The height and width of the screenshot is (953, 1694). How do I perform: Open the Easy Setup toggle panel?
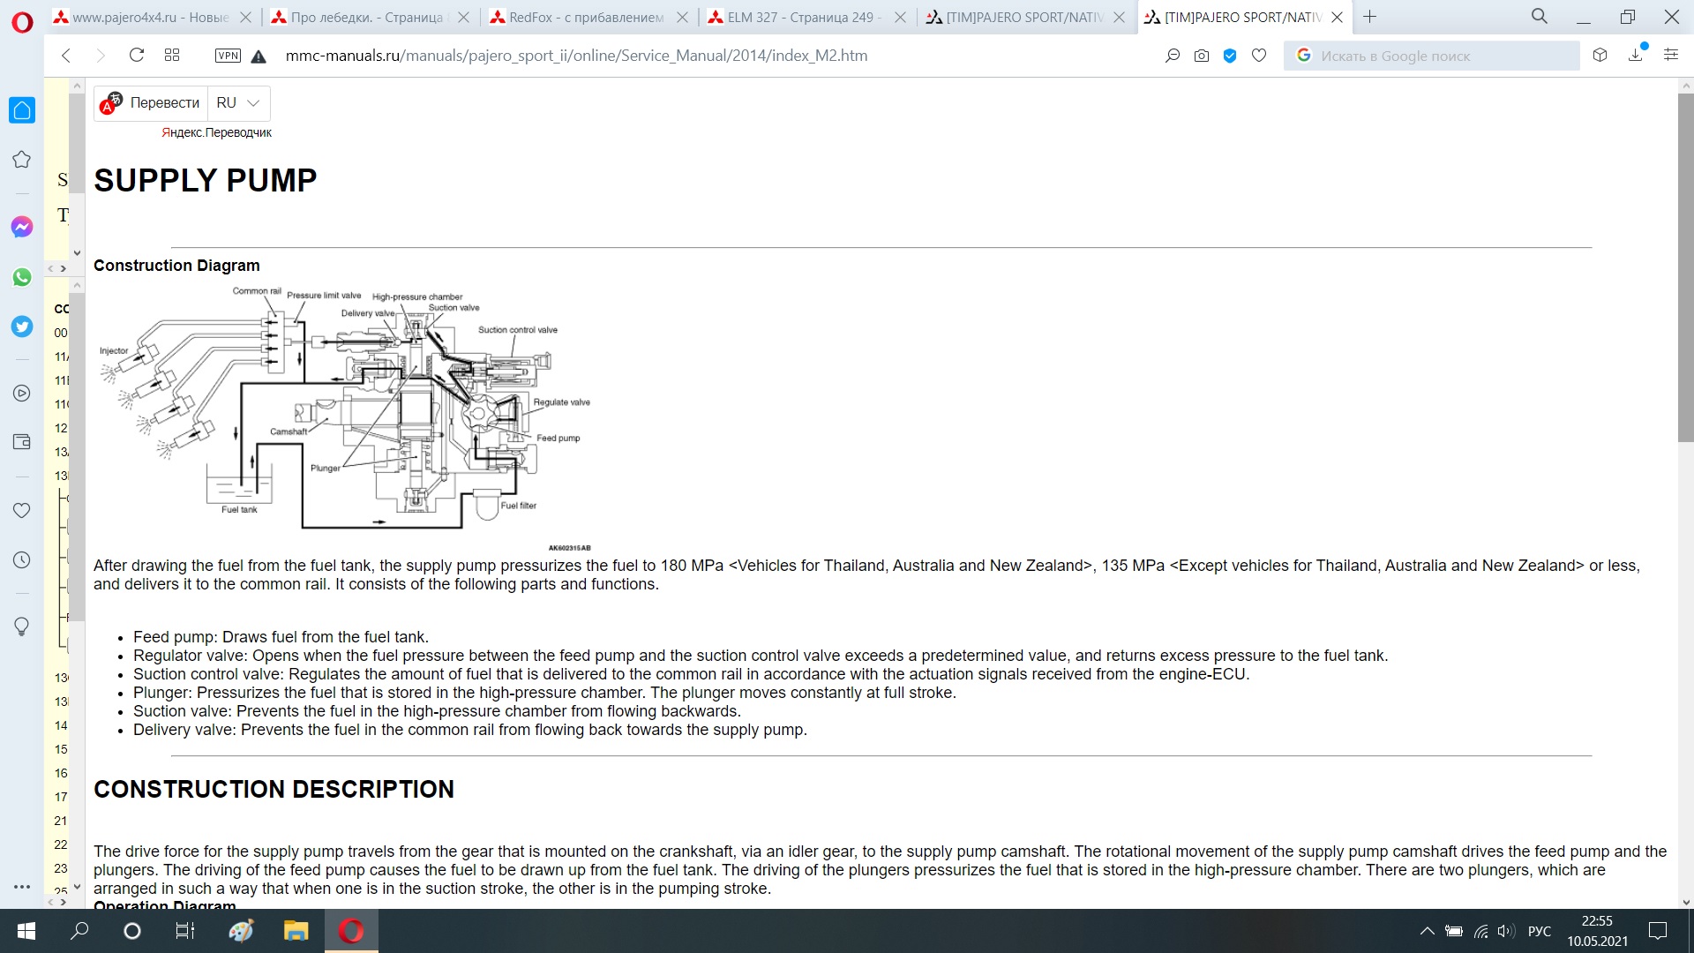(1671, 56)
